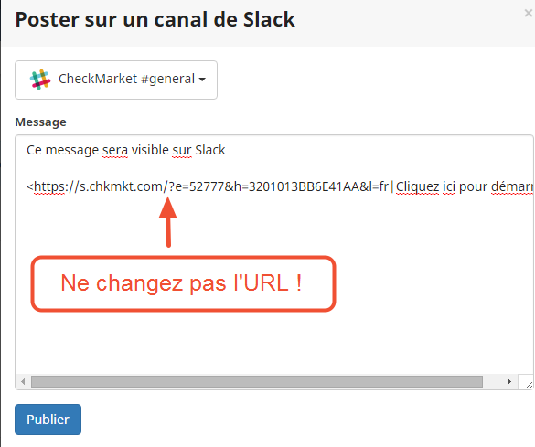This screenshot has height=447, width=535.
Task: Click the Message field label
Action: tap(40, 122)
